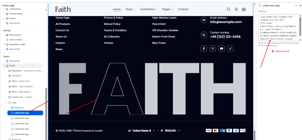Visit the Instagram social icon

213,48
